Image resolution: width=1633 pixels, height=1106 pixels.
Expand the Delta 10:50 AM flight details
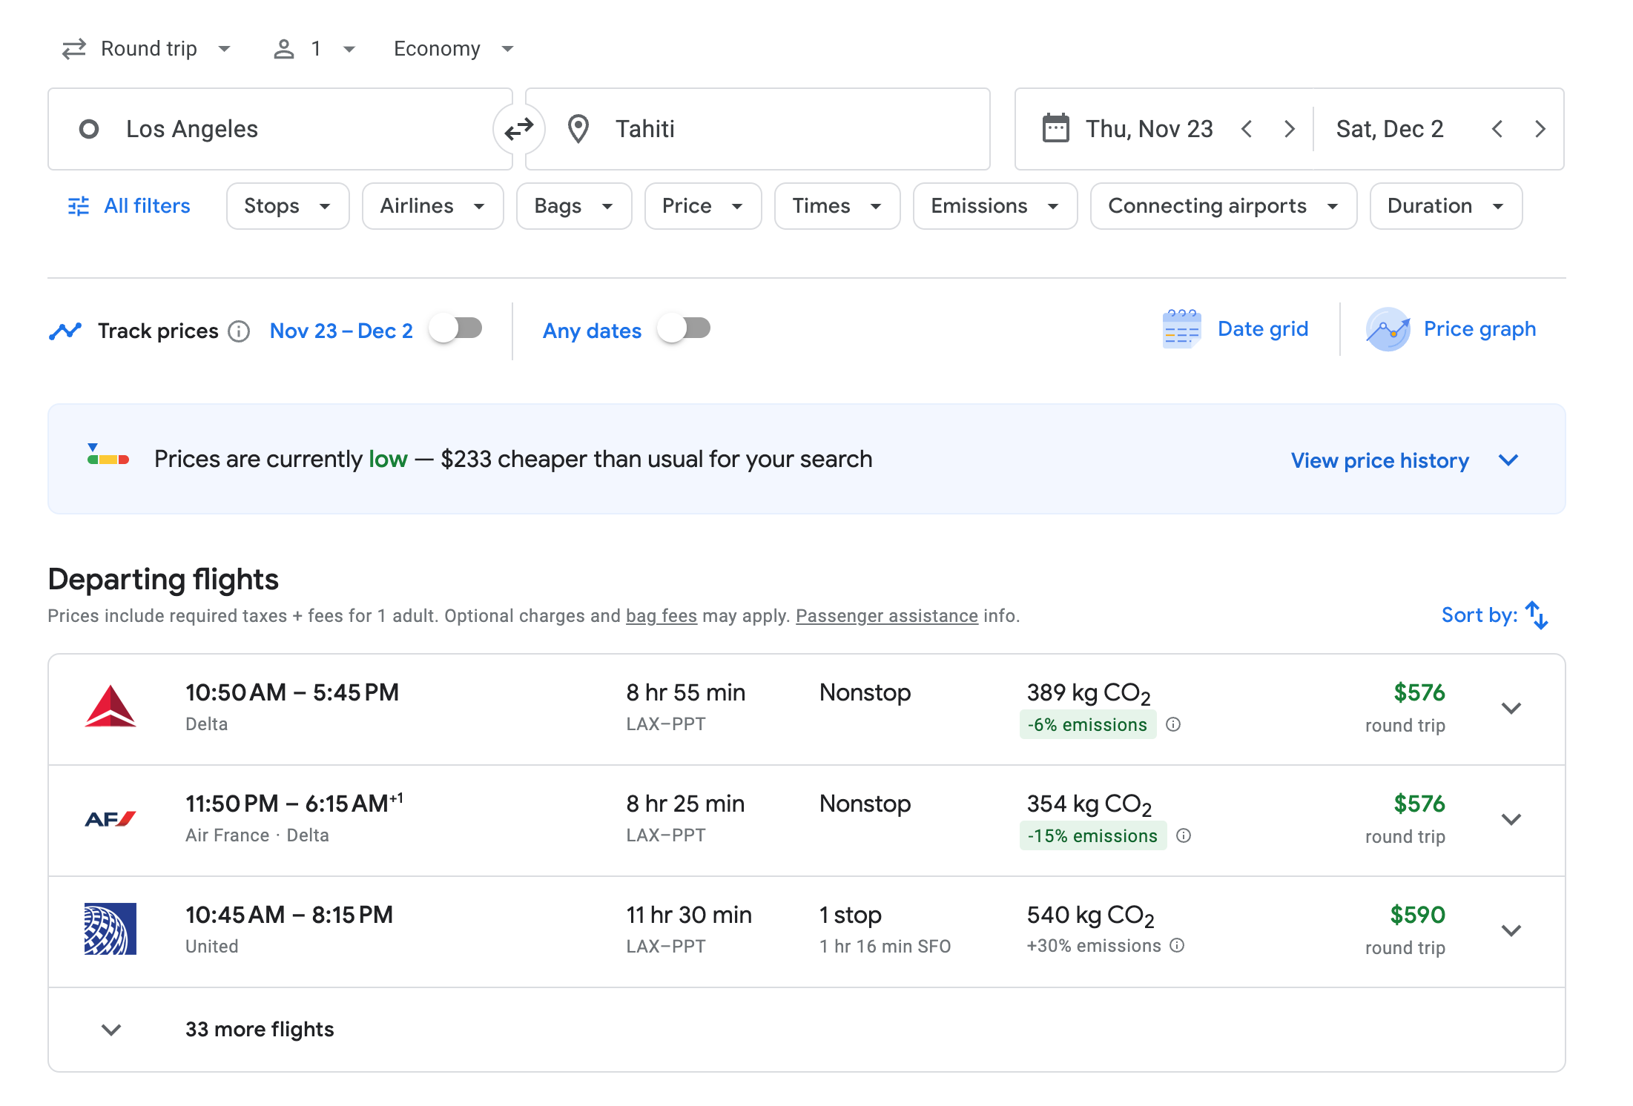click(x=1511, y=708)
